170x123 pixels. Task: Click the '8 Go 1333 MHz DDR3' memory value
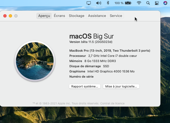[100, 61]
